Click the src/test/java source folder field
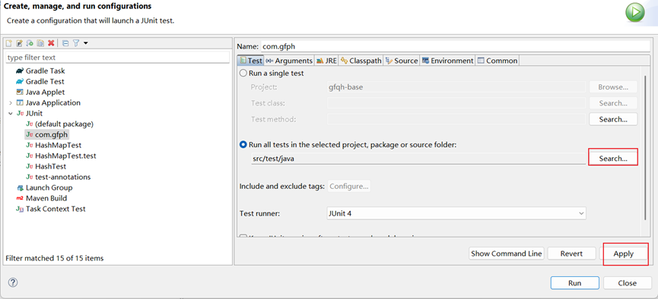Viewport: 658px width, 299px height. [418, 159]
